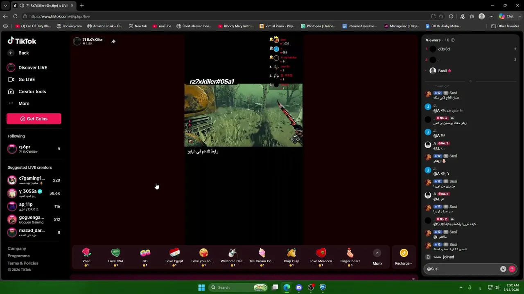Open Terms & Policies footer link
This screenshot has width=524, height=294.
(x=23, y=263)
